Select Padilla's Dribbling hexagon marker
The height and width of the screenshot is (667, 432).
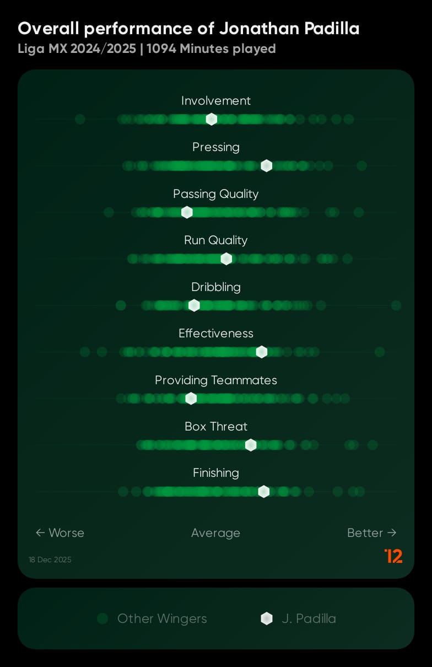[x=194, y=305]
